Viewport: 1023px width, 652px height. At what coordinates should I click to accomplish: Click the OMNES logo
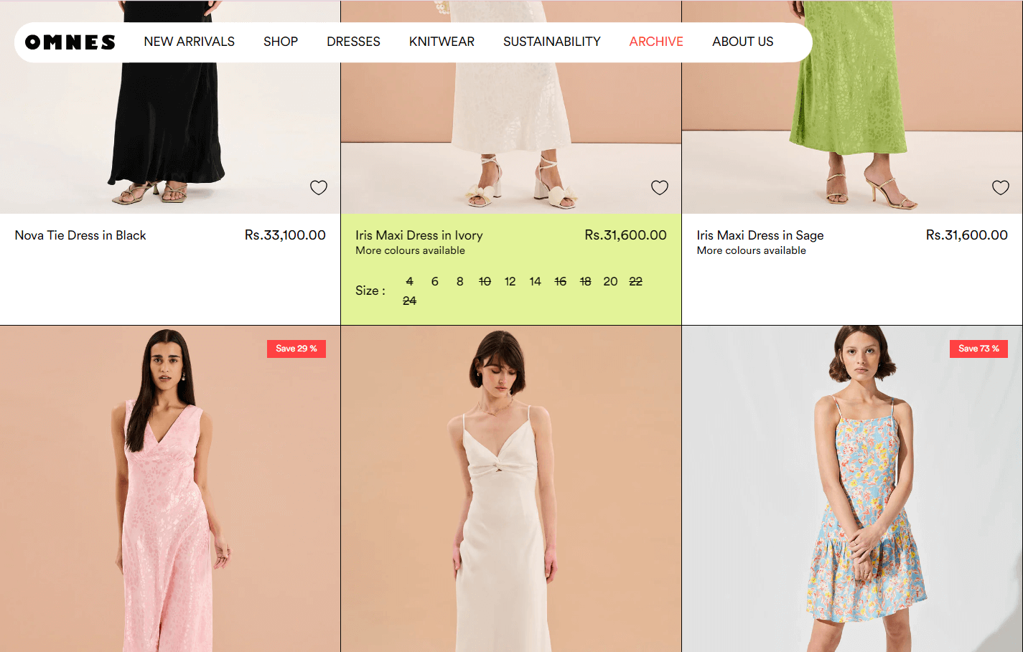[x=70, y=42]
